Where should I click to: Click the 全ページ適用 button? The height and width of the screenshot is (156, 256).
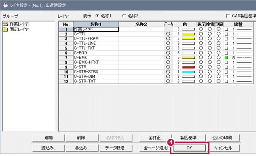coord(156,148)
